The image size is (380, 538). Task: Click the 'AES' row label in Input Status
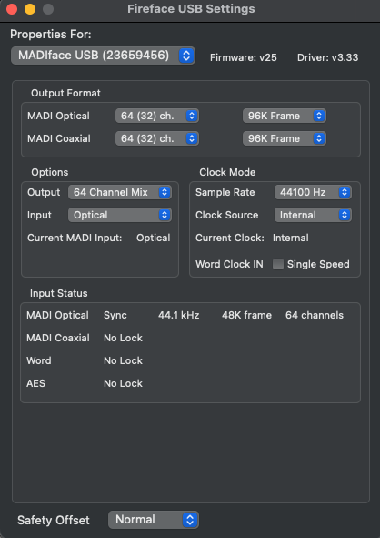pos(35,383)
